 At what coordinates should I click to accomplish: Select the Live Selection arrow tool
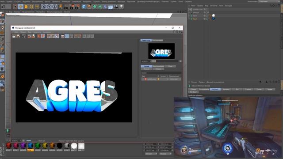tap(15, 7)
